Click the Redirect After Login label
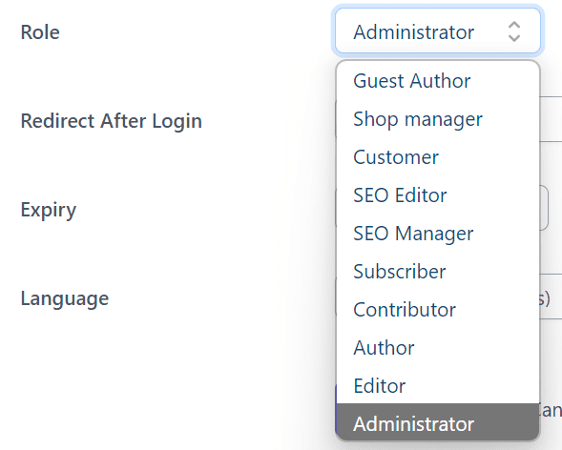Screen dimensions: 562x450 coord(112,121)
